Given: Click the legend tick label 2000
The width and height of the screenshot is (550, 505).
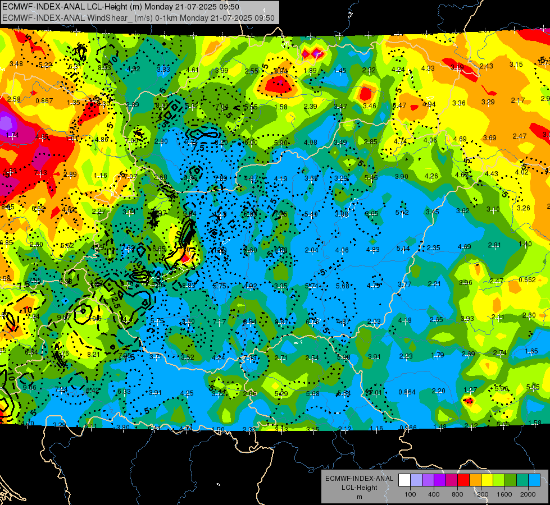Looking at the screenshot, I should 528,494.
